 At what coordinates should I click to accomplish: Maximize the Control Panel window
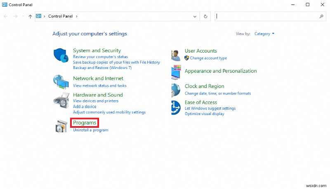click(x=307, y=5)
